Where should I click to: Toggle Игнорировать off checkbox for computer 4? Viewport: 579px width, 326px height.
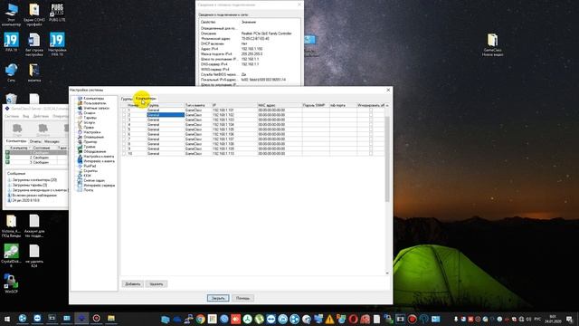371,125
